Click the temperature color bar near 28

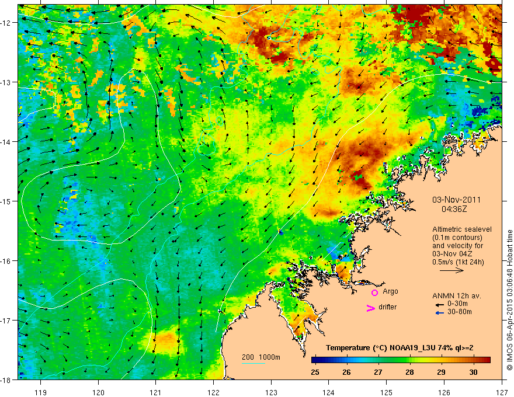pos(410,360)
